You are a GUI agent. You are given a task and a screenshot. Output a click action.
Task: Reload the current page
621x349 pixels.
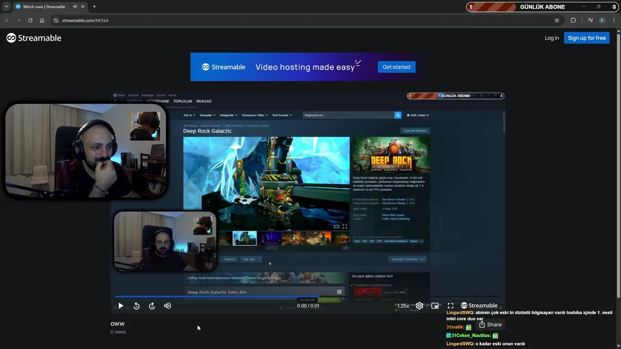[30, 20]
